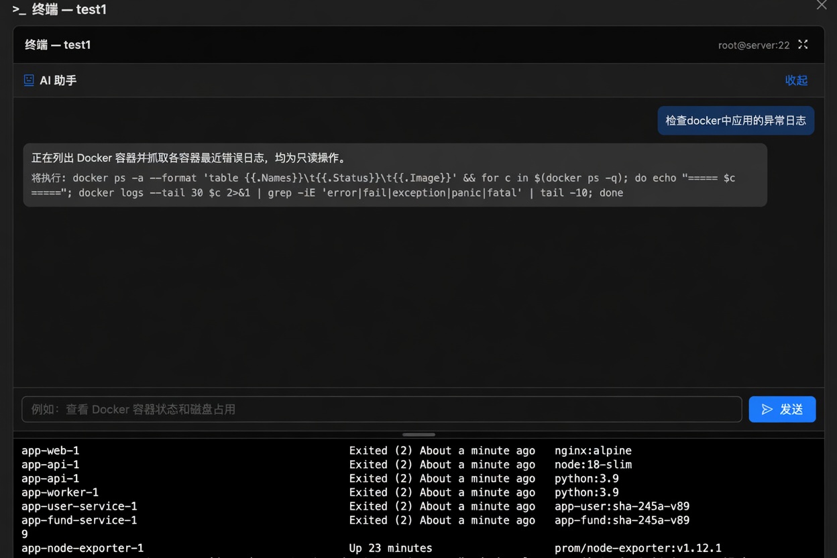The height and width of the screenshot is (558, 837).
Task: Click the Exited status in the app-web-1 row
Action: [442, 451]
